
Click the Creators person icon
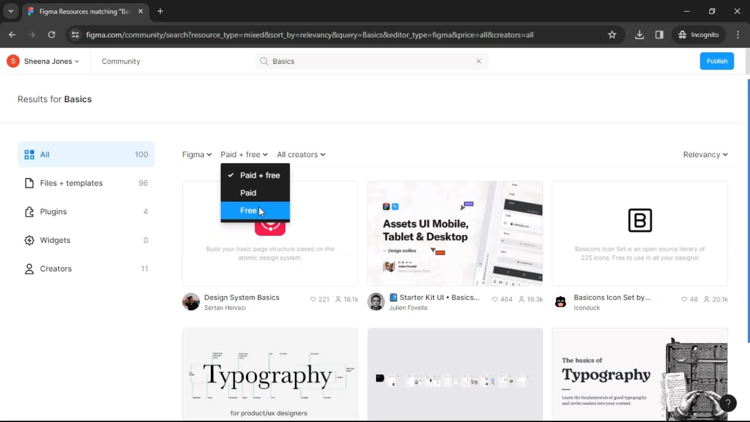pyautogui.click(x=29, y=269)
